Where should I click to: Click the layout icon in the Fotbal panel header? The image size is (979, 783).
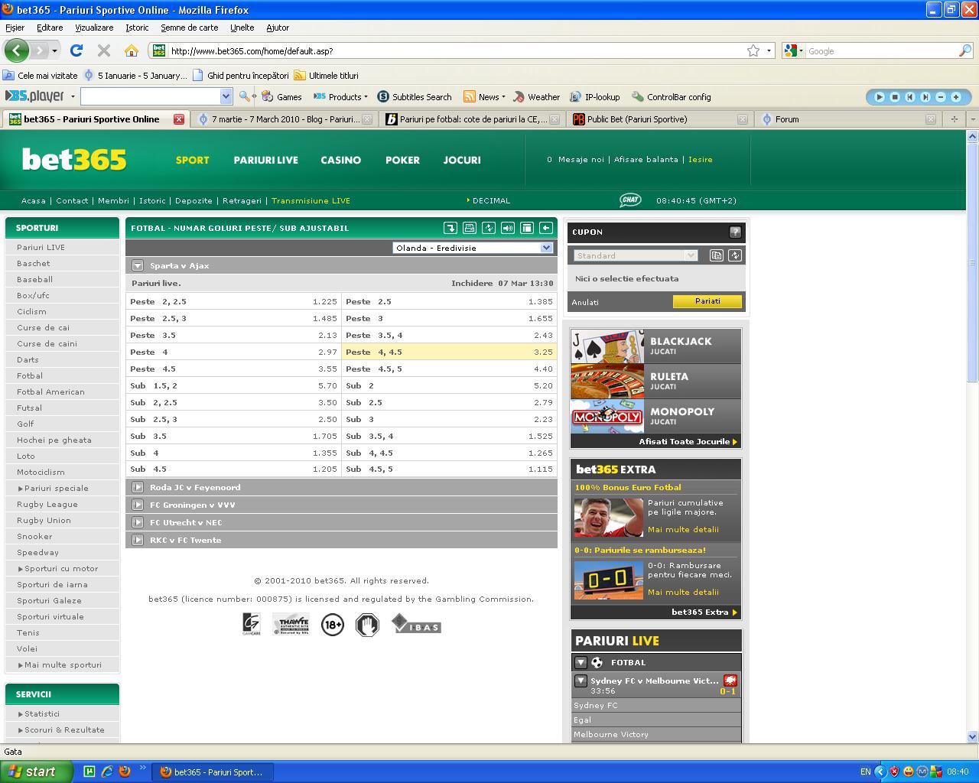click(527, 228)
